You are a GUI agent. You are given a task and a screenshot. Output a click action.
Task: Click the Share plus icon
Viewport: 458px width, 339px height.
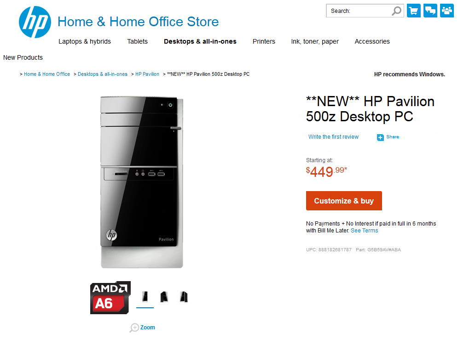(380, 137)
